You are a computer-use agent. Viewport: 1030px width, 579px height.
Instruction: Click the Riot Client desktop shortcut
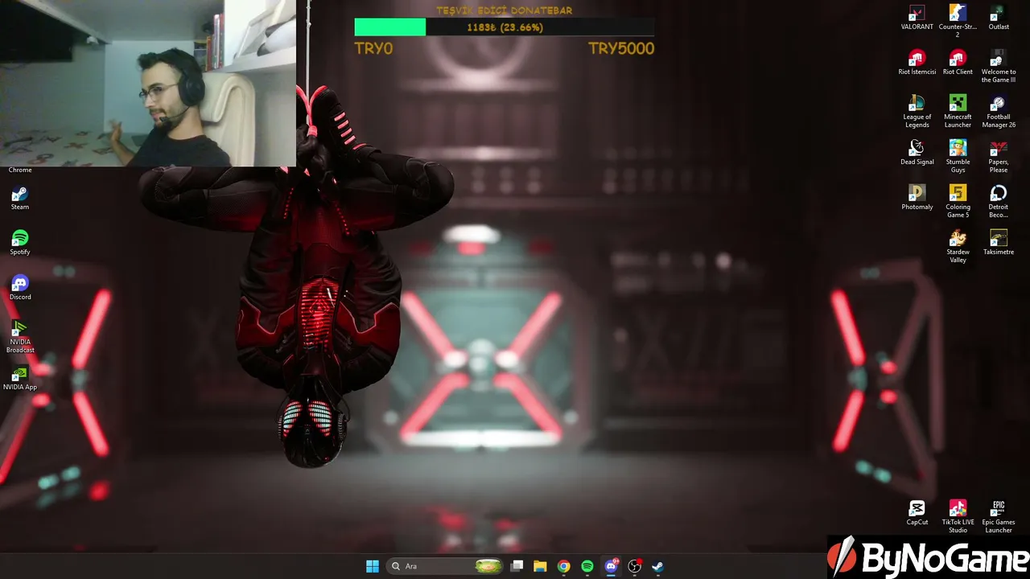click(x=958, y=63)
